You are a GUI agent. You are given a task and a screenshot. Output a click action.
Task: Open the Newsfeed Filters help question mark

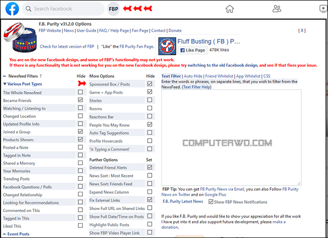pos(40,76)
